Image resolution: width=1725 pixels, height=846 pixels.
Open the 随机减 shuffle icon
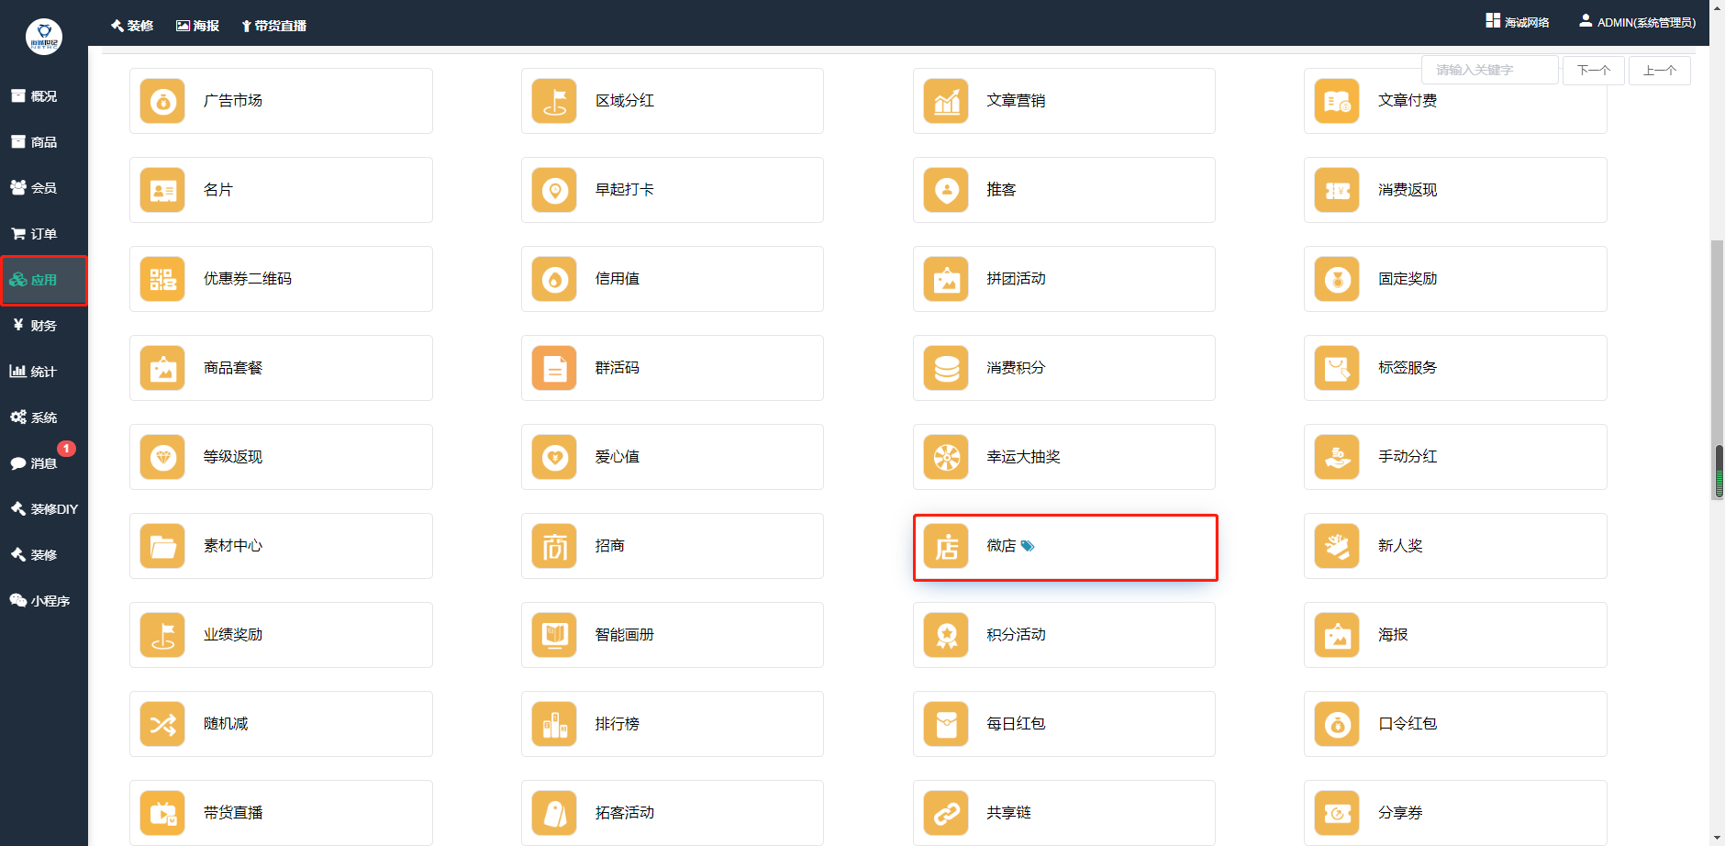click(x=162, y=724)
